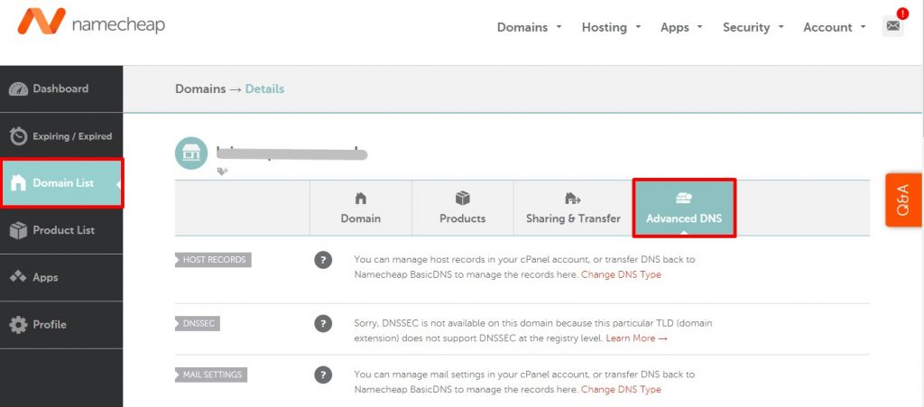Click the Domain tab house icon
Image resolution: width=924 pixels, height=407 pixels.
(x=361, y=198)
